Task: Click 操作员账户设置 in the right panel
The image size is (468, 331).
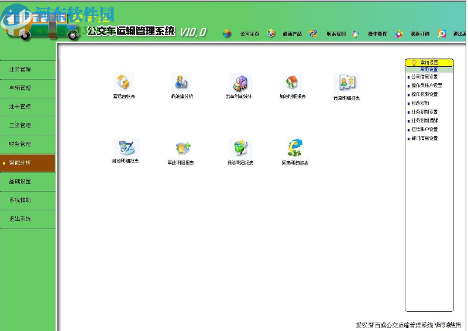Action: [426, 86]
